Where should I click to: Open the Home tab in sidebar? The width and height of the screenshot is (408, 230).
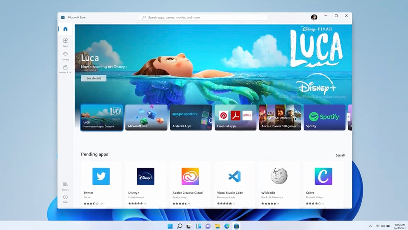click(x=65, y=29)
